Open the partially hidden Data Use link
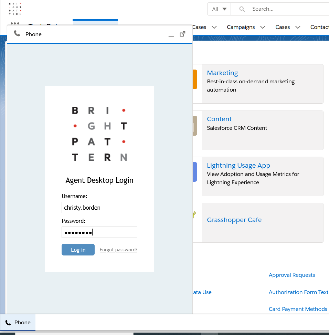The image size is (329, 335). click(x=202, y=292)
